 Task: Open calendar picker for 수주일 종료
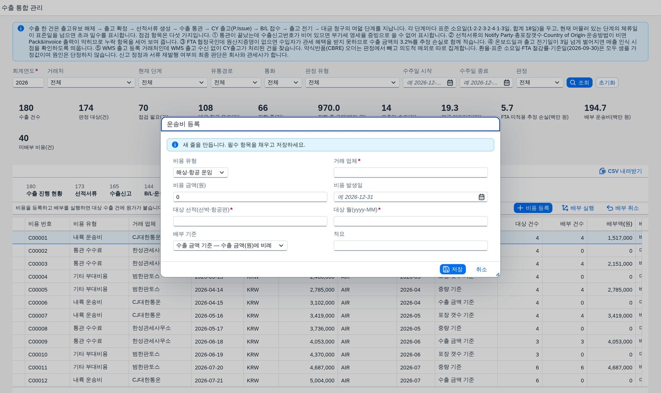506,83
